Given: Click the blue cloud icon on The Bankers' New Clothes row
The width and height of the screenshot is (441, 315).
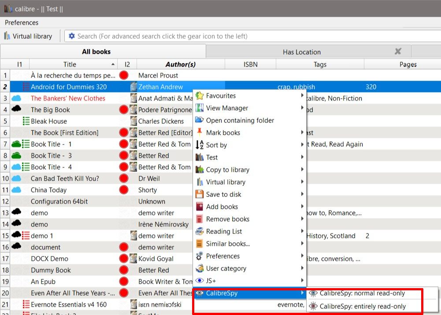Looking at the screenshot, I should click(x=16, y=98).
